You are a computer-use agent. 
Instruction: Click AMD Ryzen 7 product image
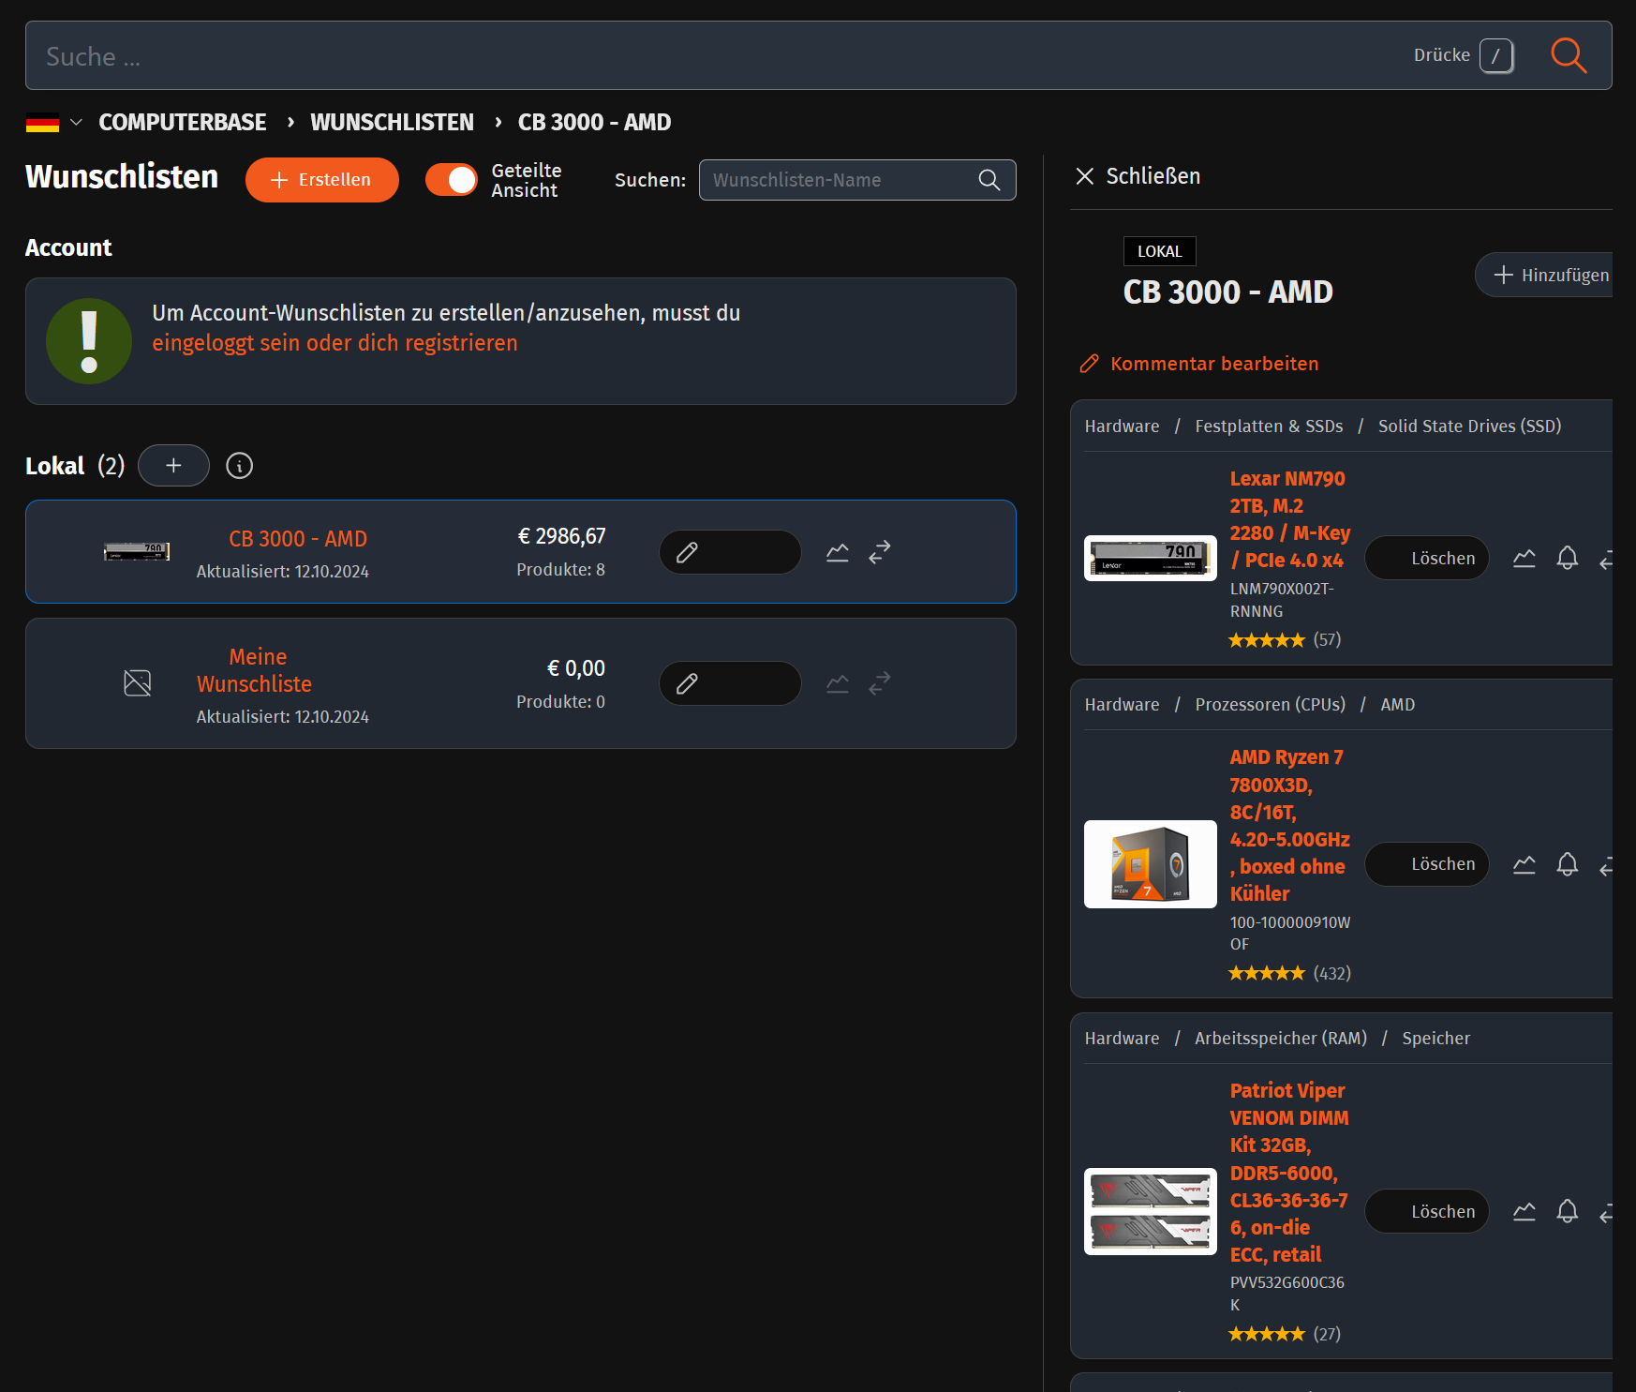pyautogui.click(x=1150, y=864)
